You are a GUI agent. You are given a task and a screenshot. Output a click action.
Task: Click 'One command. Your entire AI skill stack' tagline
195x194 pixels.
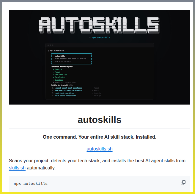[100, 137]
